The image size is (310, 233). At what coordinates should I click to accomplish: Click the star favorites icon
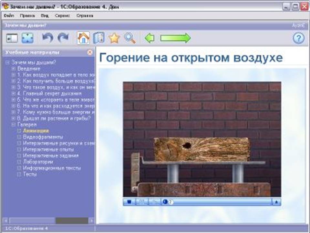tap(114, 38)
